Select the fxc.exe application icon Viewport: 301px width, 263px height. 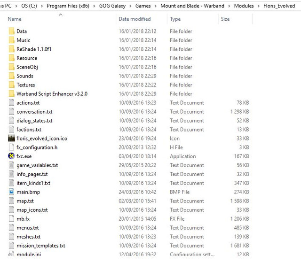click(11, 156)
